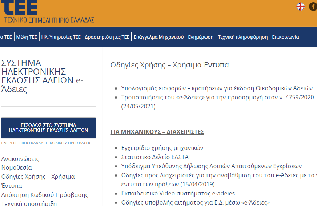This screenshot has width=317, height=206.
Task: Open the 'Δραστηριότητες ΤΕΕ' menu
Action: click(107, 37)
